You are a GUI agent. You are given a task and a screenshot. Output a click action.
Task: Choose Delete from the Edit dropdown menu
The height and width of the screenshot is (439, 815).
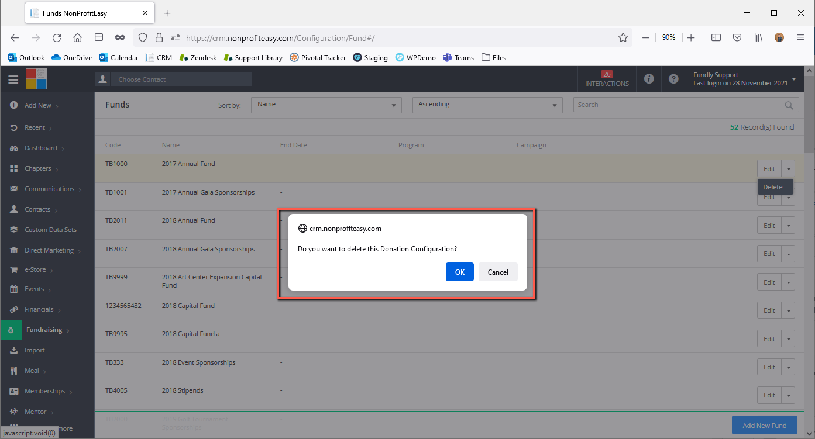click(775, 187)
